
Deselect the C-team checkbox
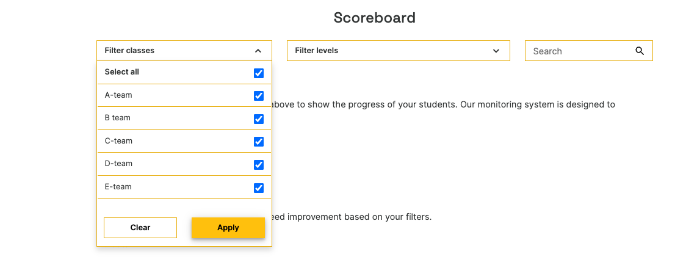(x=259, y=142)
